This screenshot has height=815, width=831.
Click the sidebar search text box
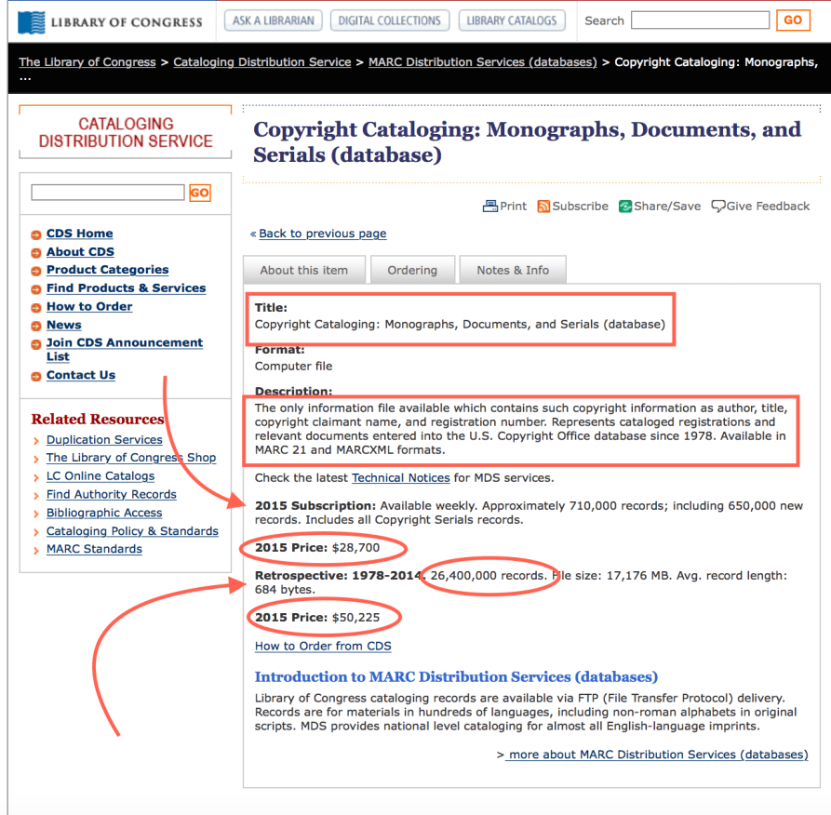click(x=108, y=193)
